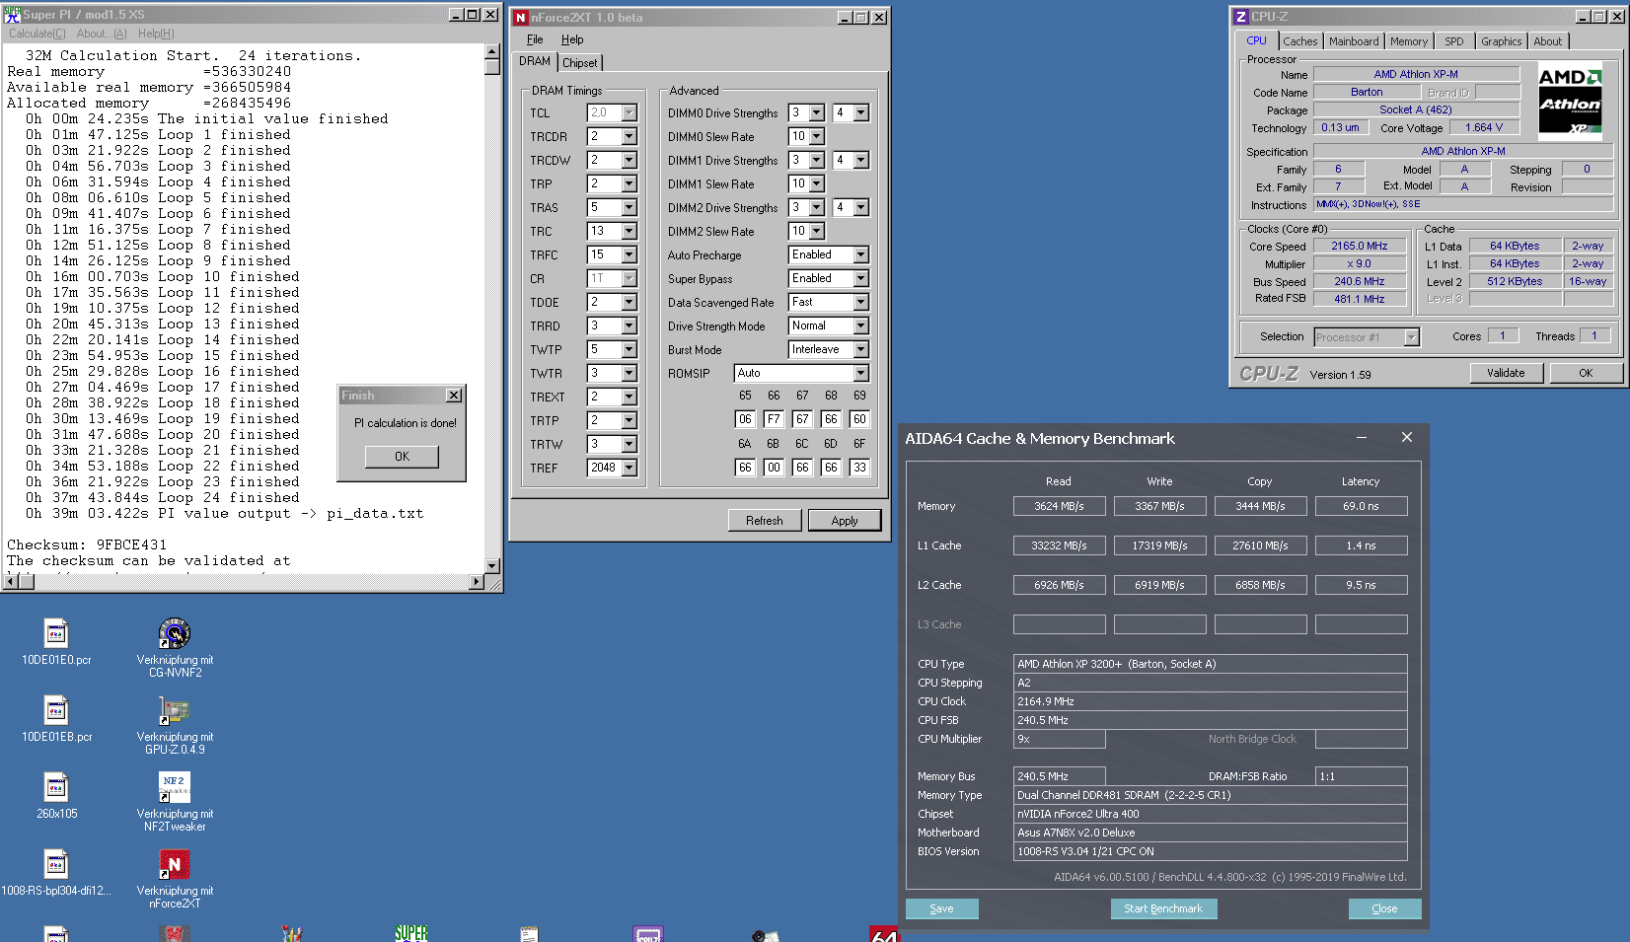This screenshot has height=942, width=1630.
Task: Open the TRAS timing dropdown
Action: coord(630,208)
